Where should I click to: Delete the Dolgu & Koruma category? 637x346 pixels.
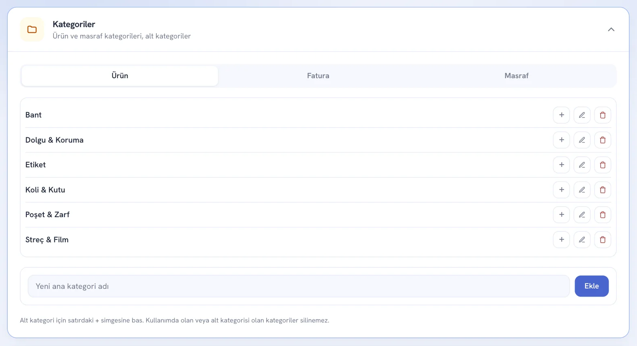603,140
